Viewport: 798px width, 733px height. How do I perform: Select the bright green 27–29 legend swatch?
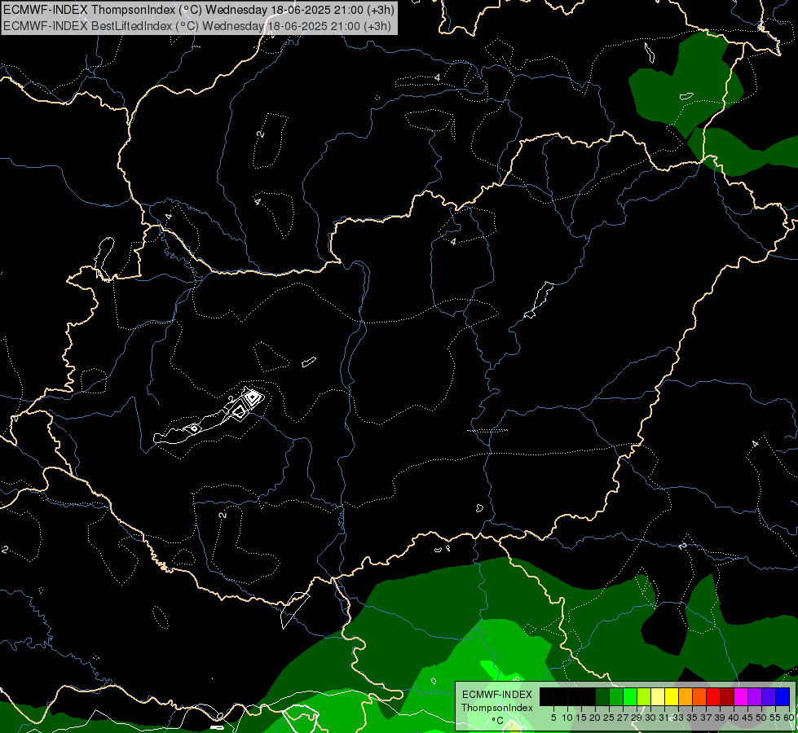630,696
